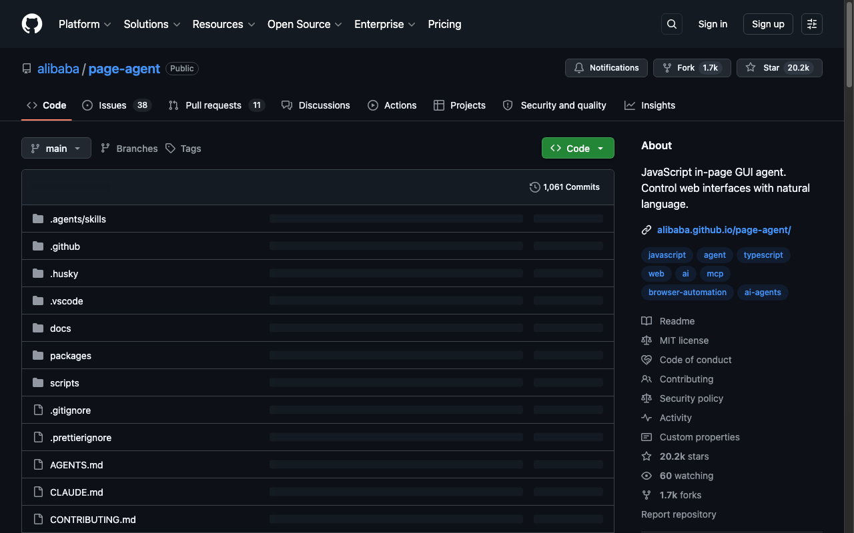Select the browser-automation topic tag
This screenshot has height=533, width=854.
point(687,292)
